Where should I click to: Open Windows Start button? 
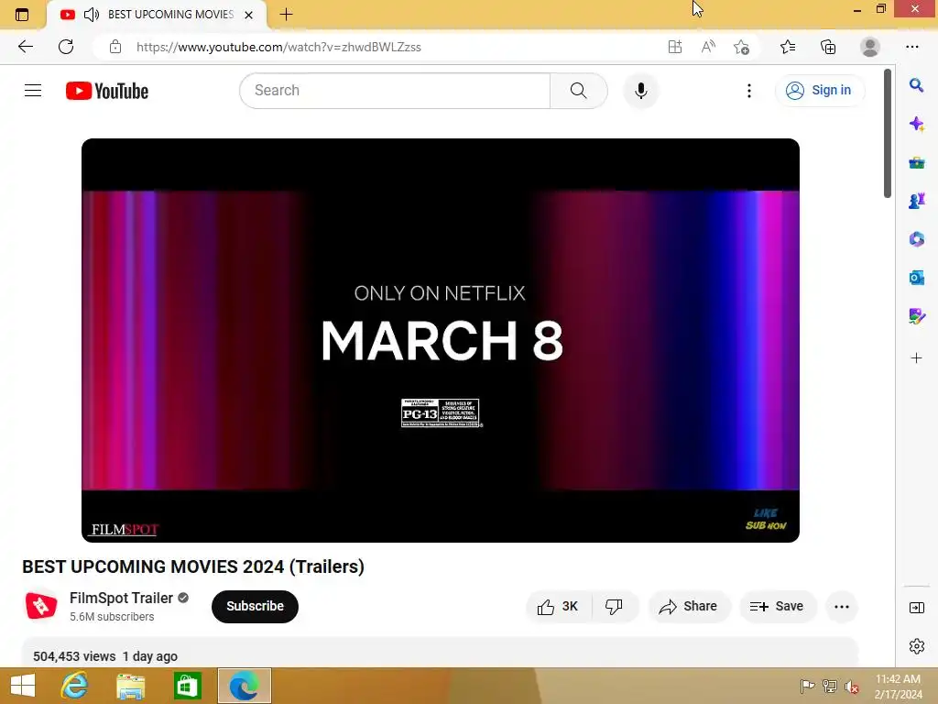(23, 686)
